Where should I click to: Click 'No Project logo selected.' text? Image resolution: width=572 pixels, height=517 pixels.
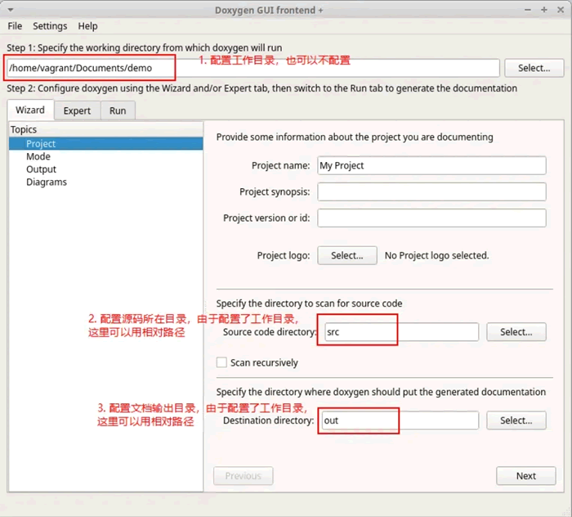[x=436, y=255]
